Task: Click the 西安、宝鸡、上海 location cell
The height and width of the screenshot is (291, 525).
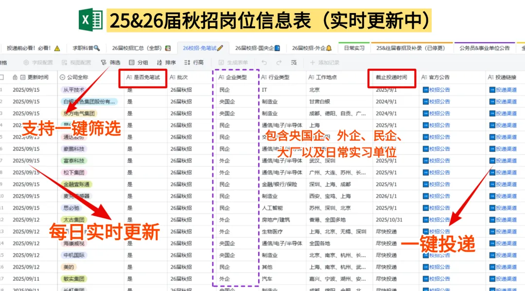Action: 330,196
